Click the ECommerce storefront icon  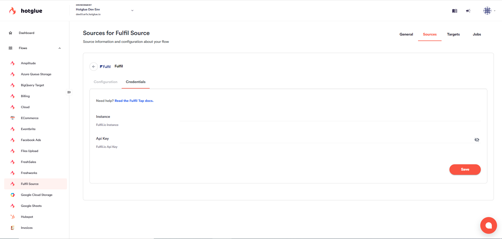click(13, 118)
